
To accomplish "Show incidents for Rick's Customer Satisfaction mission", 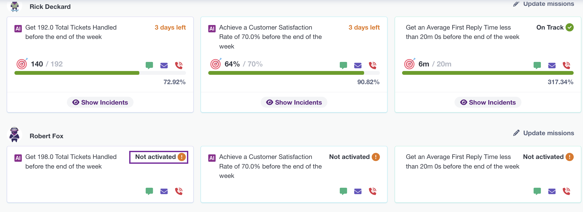I will tap(294, 102).
